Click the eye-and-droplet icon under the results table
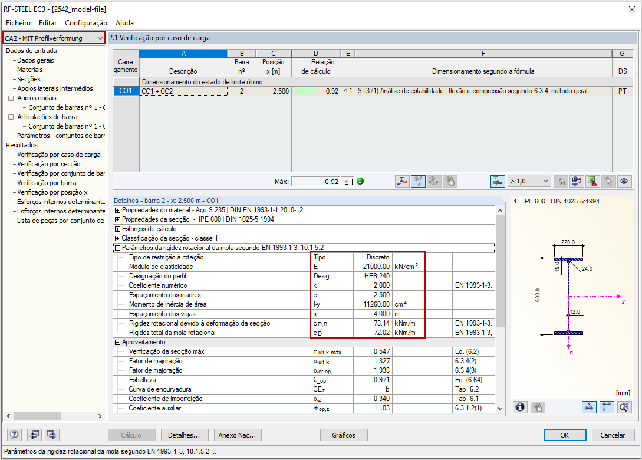Viewport: 642px width, 460px height. (x=450, y=181)
